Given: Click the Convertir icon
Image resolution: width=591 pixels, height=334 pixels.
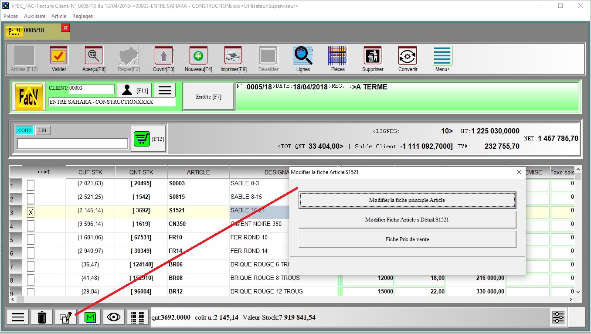Looking at the screenshot, I should 408,56.
